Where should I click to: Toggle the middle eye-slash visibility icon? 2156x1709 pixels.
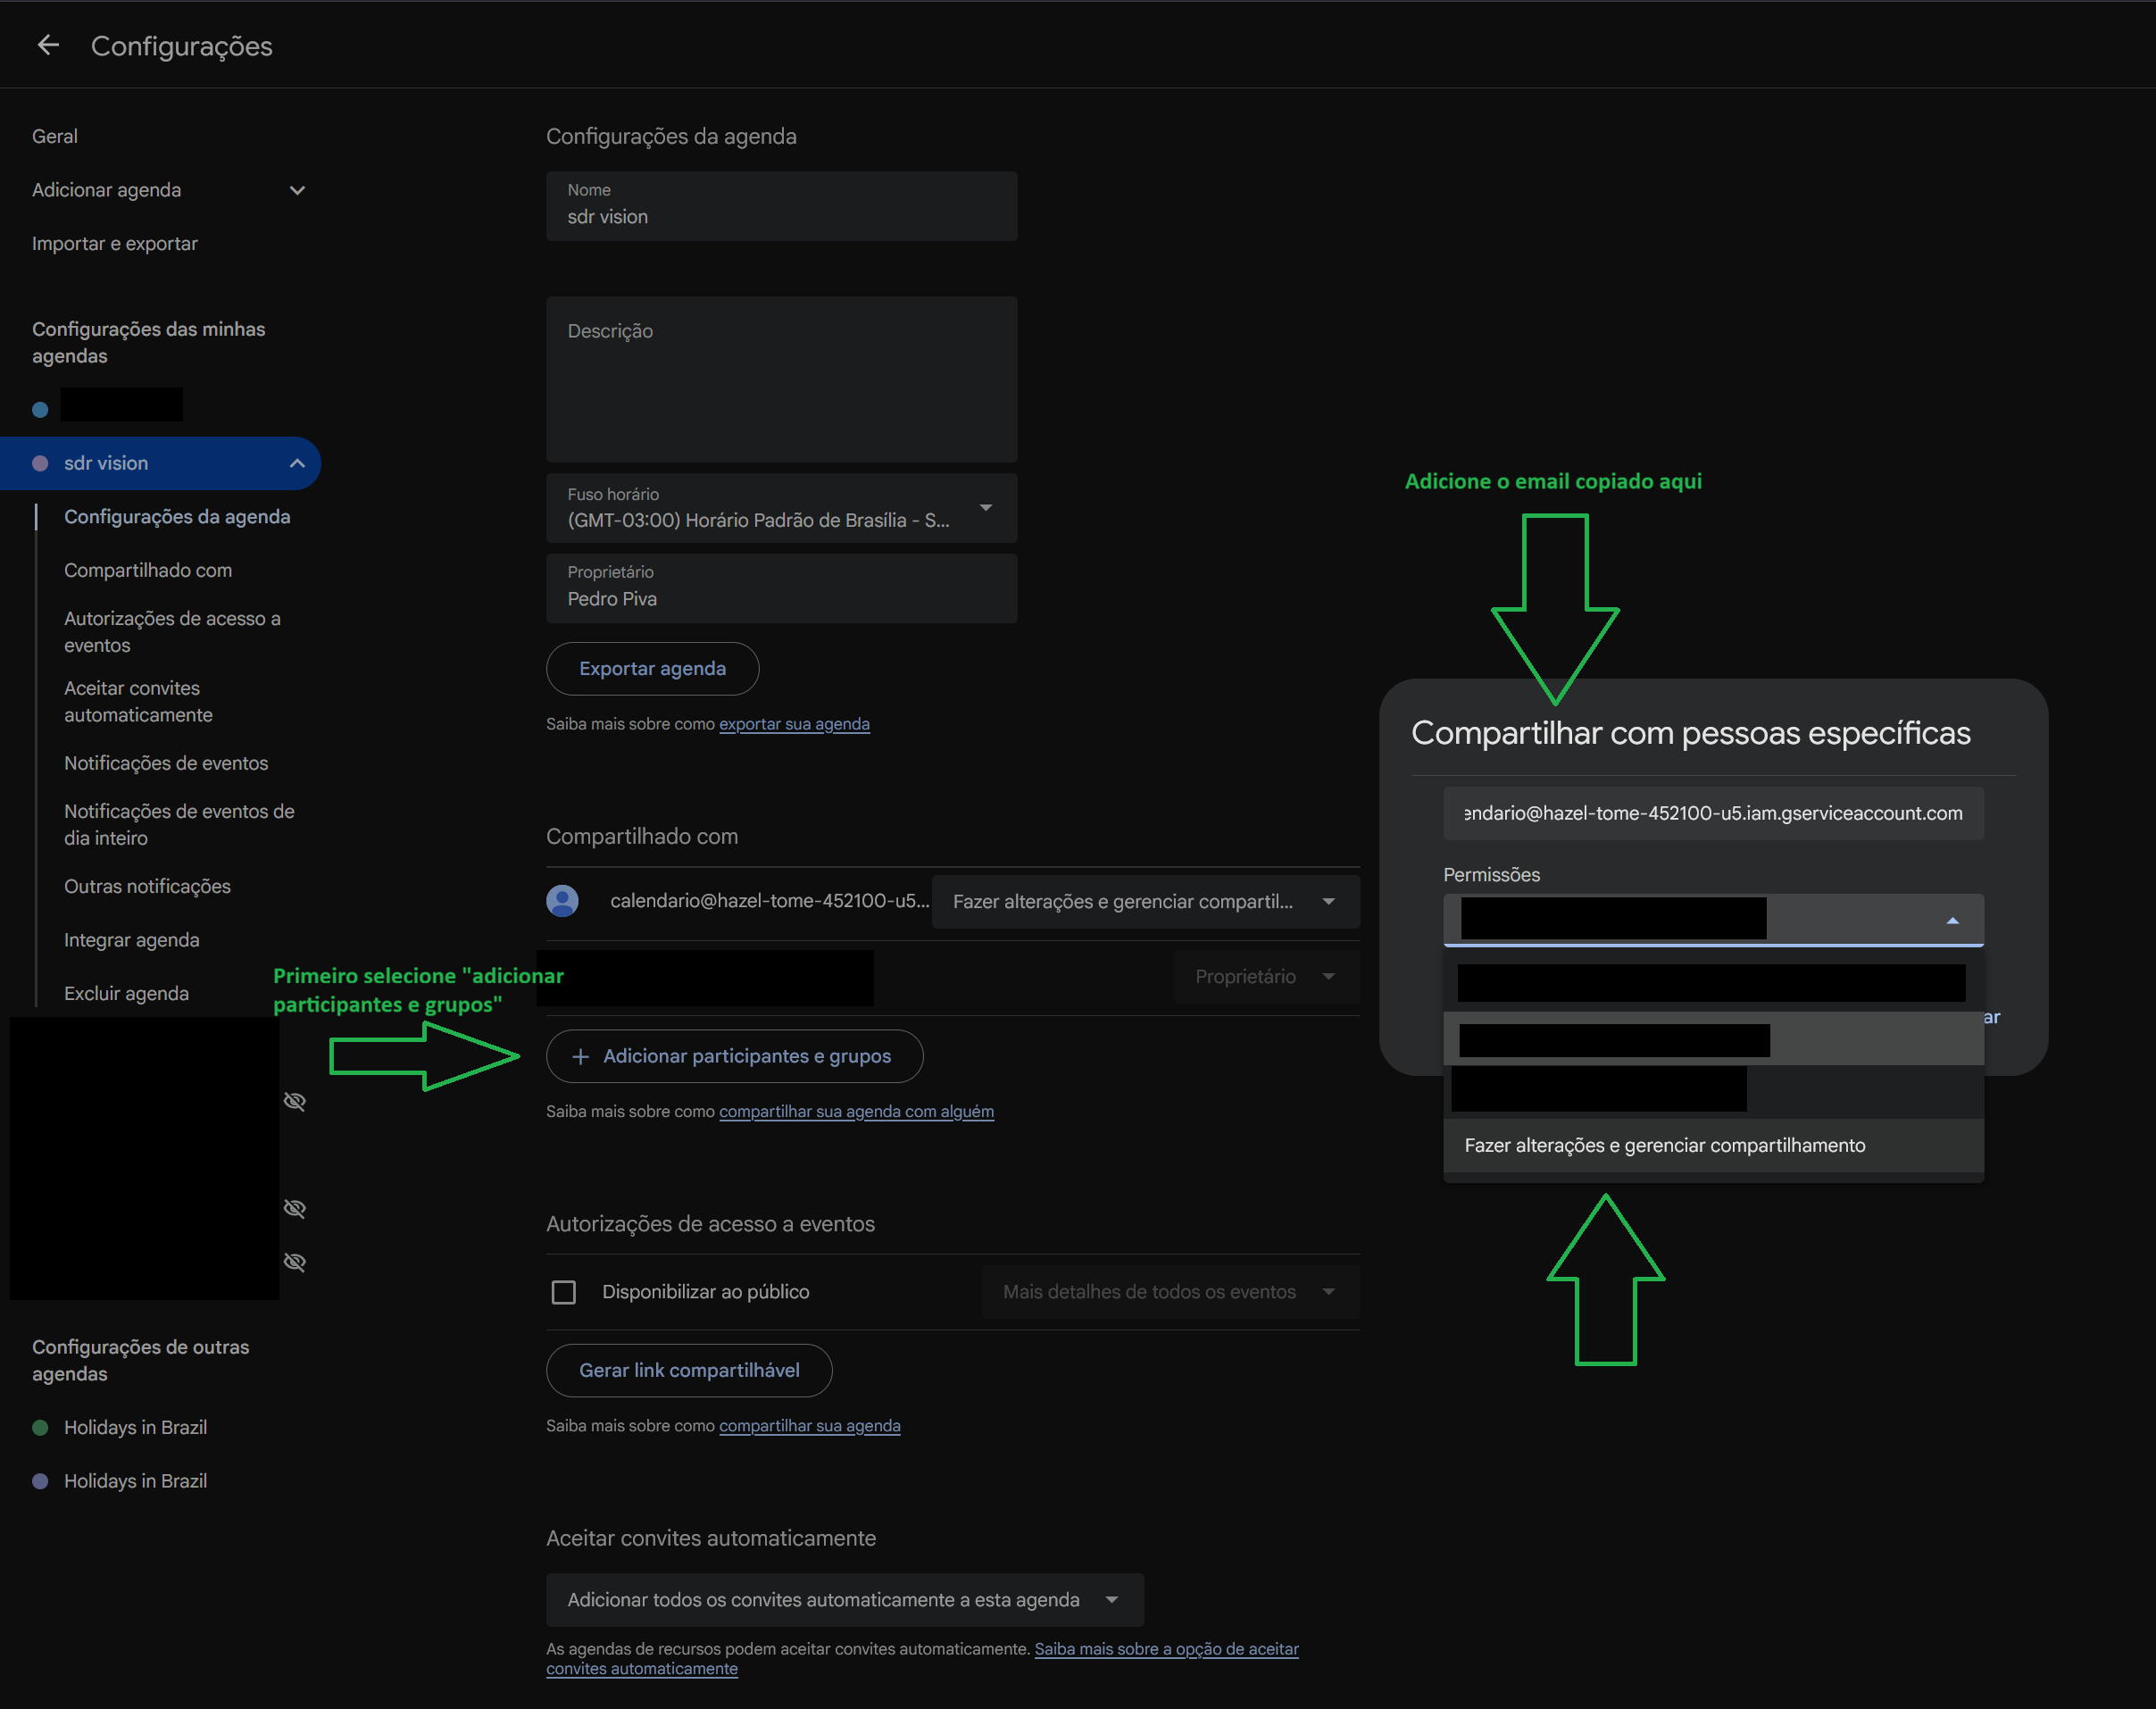[x=295, y=1208]
